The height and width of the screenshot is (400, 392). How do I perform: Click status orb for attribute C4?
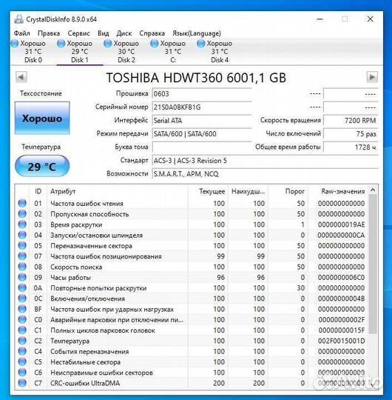click(x=22, y=351)
